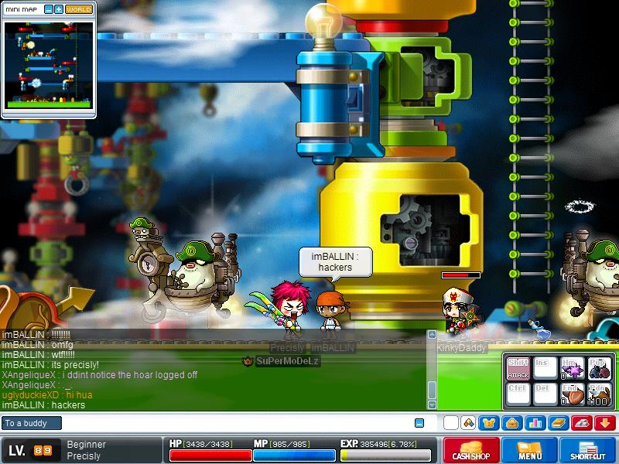The height and width of the screenshot is (464, 619).
Task: Open the CASH SHOP
Action: click(x=471, y=450)
